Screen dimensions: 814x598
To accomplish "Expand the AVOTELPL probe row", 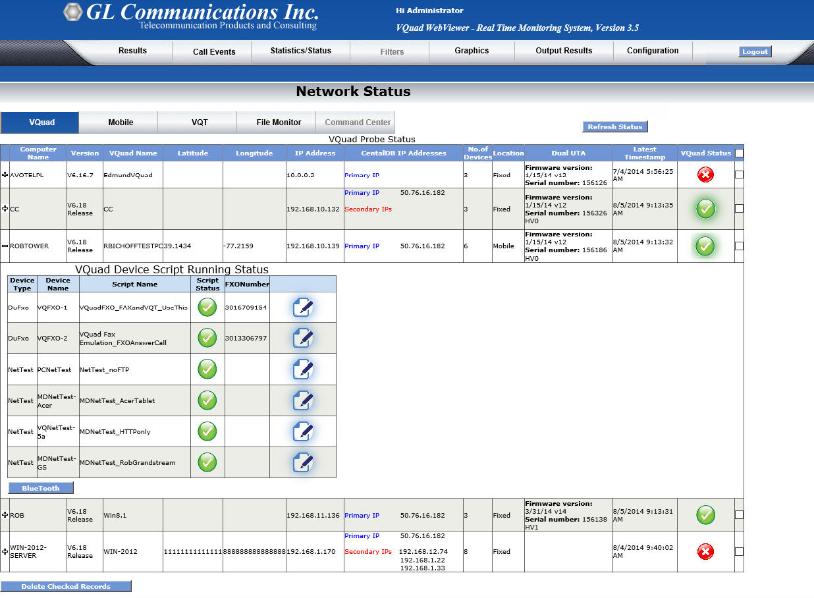I will pyautogui.click(x=5, y=175).
